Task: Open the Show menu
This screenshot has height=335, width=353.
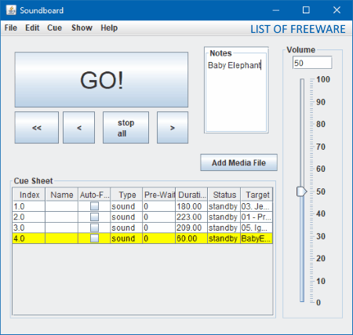Action: pyautogui.click(x=82, y=27)
